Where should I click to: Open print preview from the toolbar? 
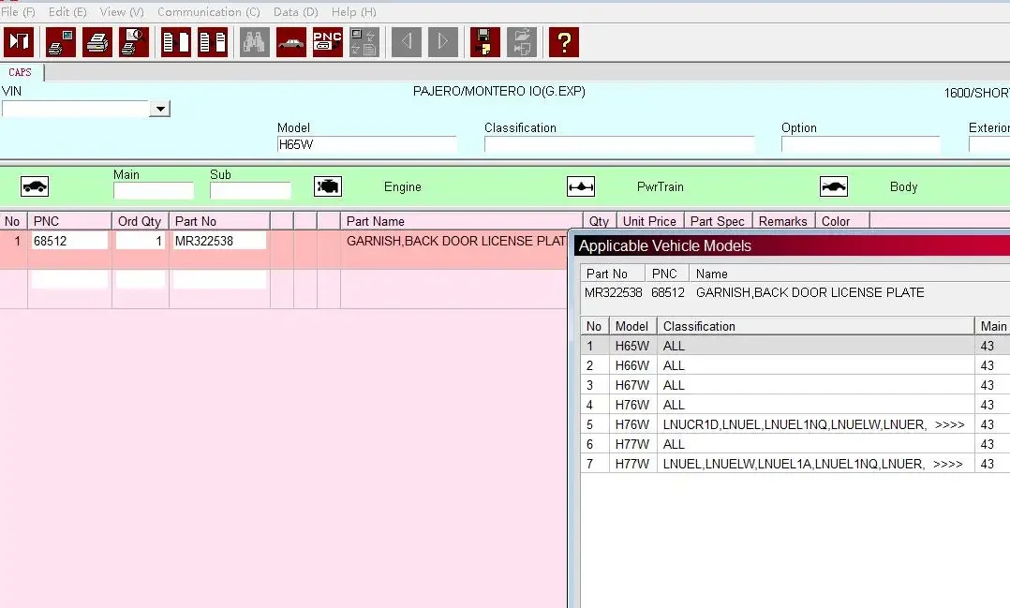pyautogui.click(x=134, y=42)
